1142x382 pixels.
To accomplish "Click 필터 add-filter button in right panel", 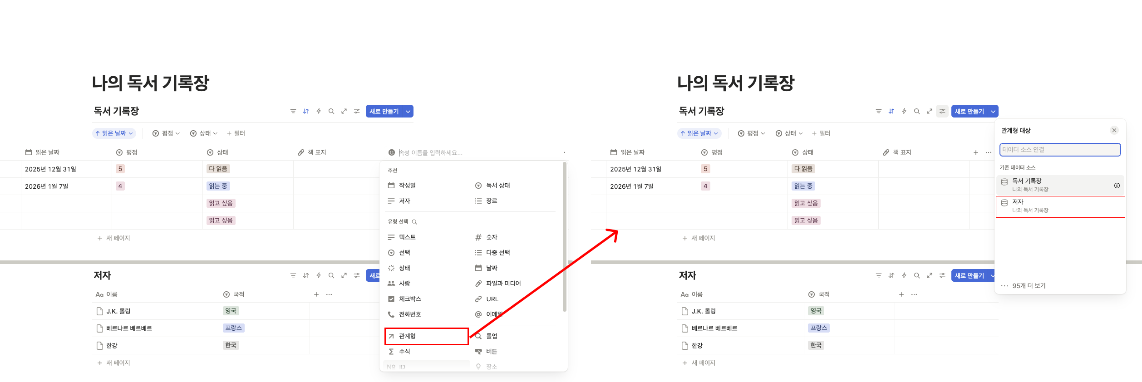I will [821, 133].
